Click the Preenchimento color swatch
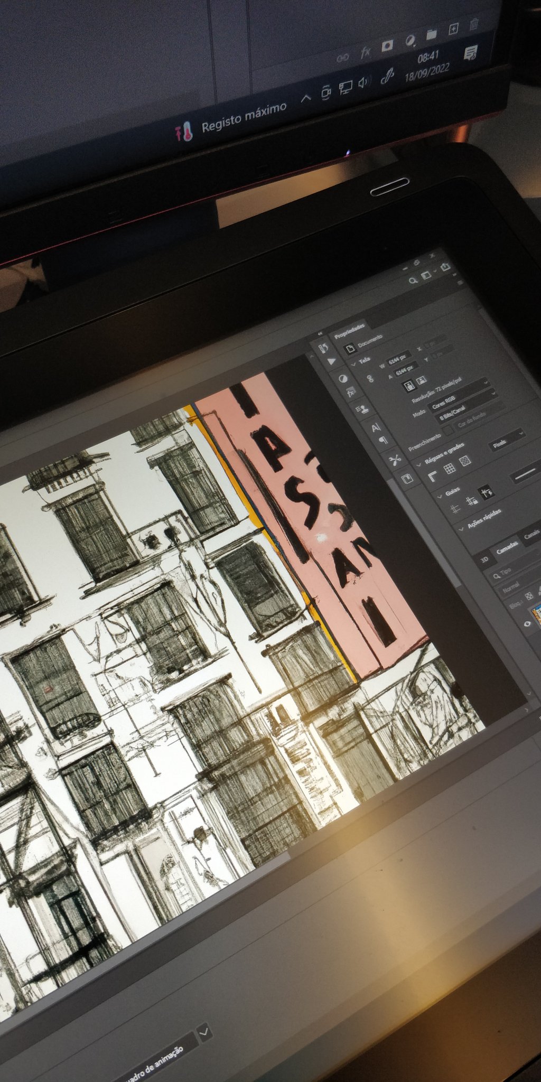 (449, 431)
